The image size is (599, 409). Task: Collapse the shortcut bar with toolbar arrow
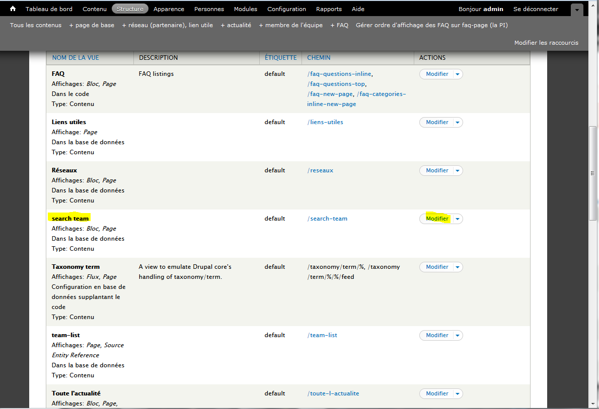(x=577, y=10)
